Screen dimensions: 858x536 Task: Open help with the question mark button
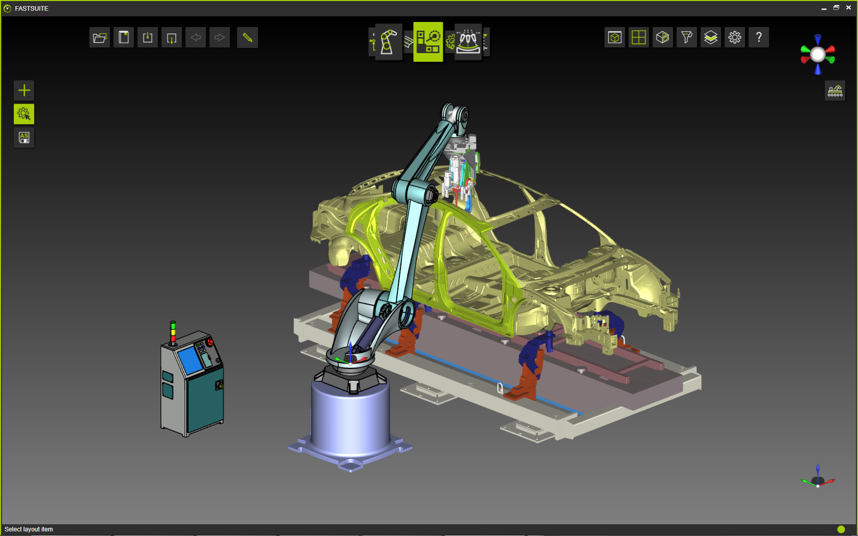[759, 38]
